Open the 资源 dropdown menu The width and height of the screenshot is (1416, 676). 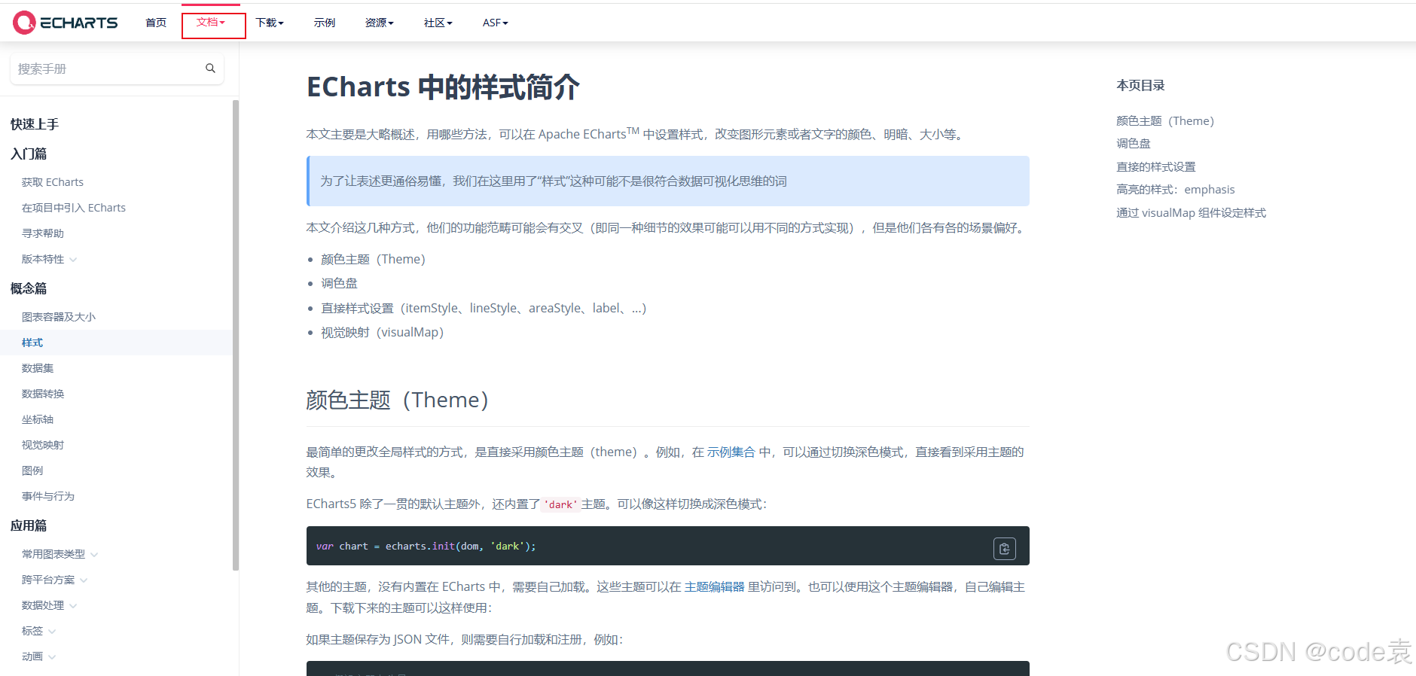(x=380, y=23)
